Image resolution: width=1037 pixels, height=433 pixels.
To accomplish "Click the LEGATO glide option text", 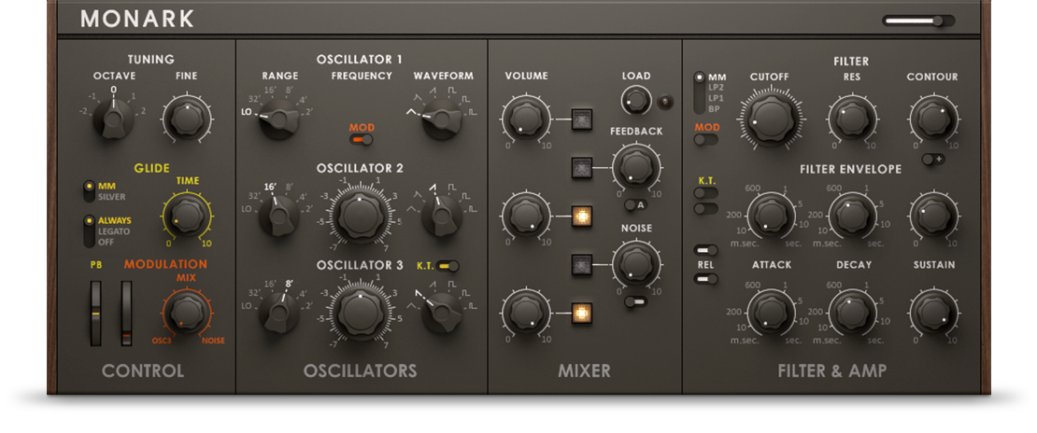I will click(116, 231).
